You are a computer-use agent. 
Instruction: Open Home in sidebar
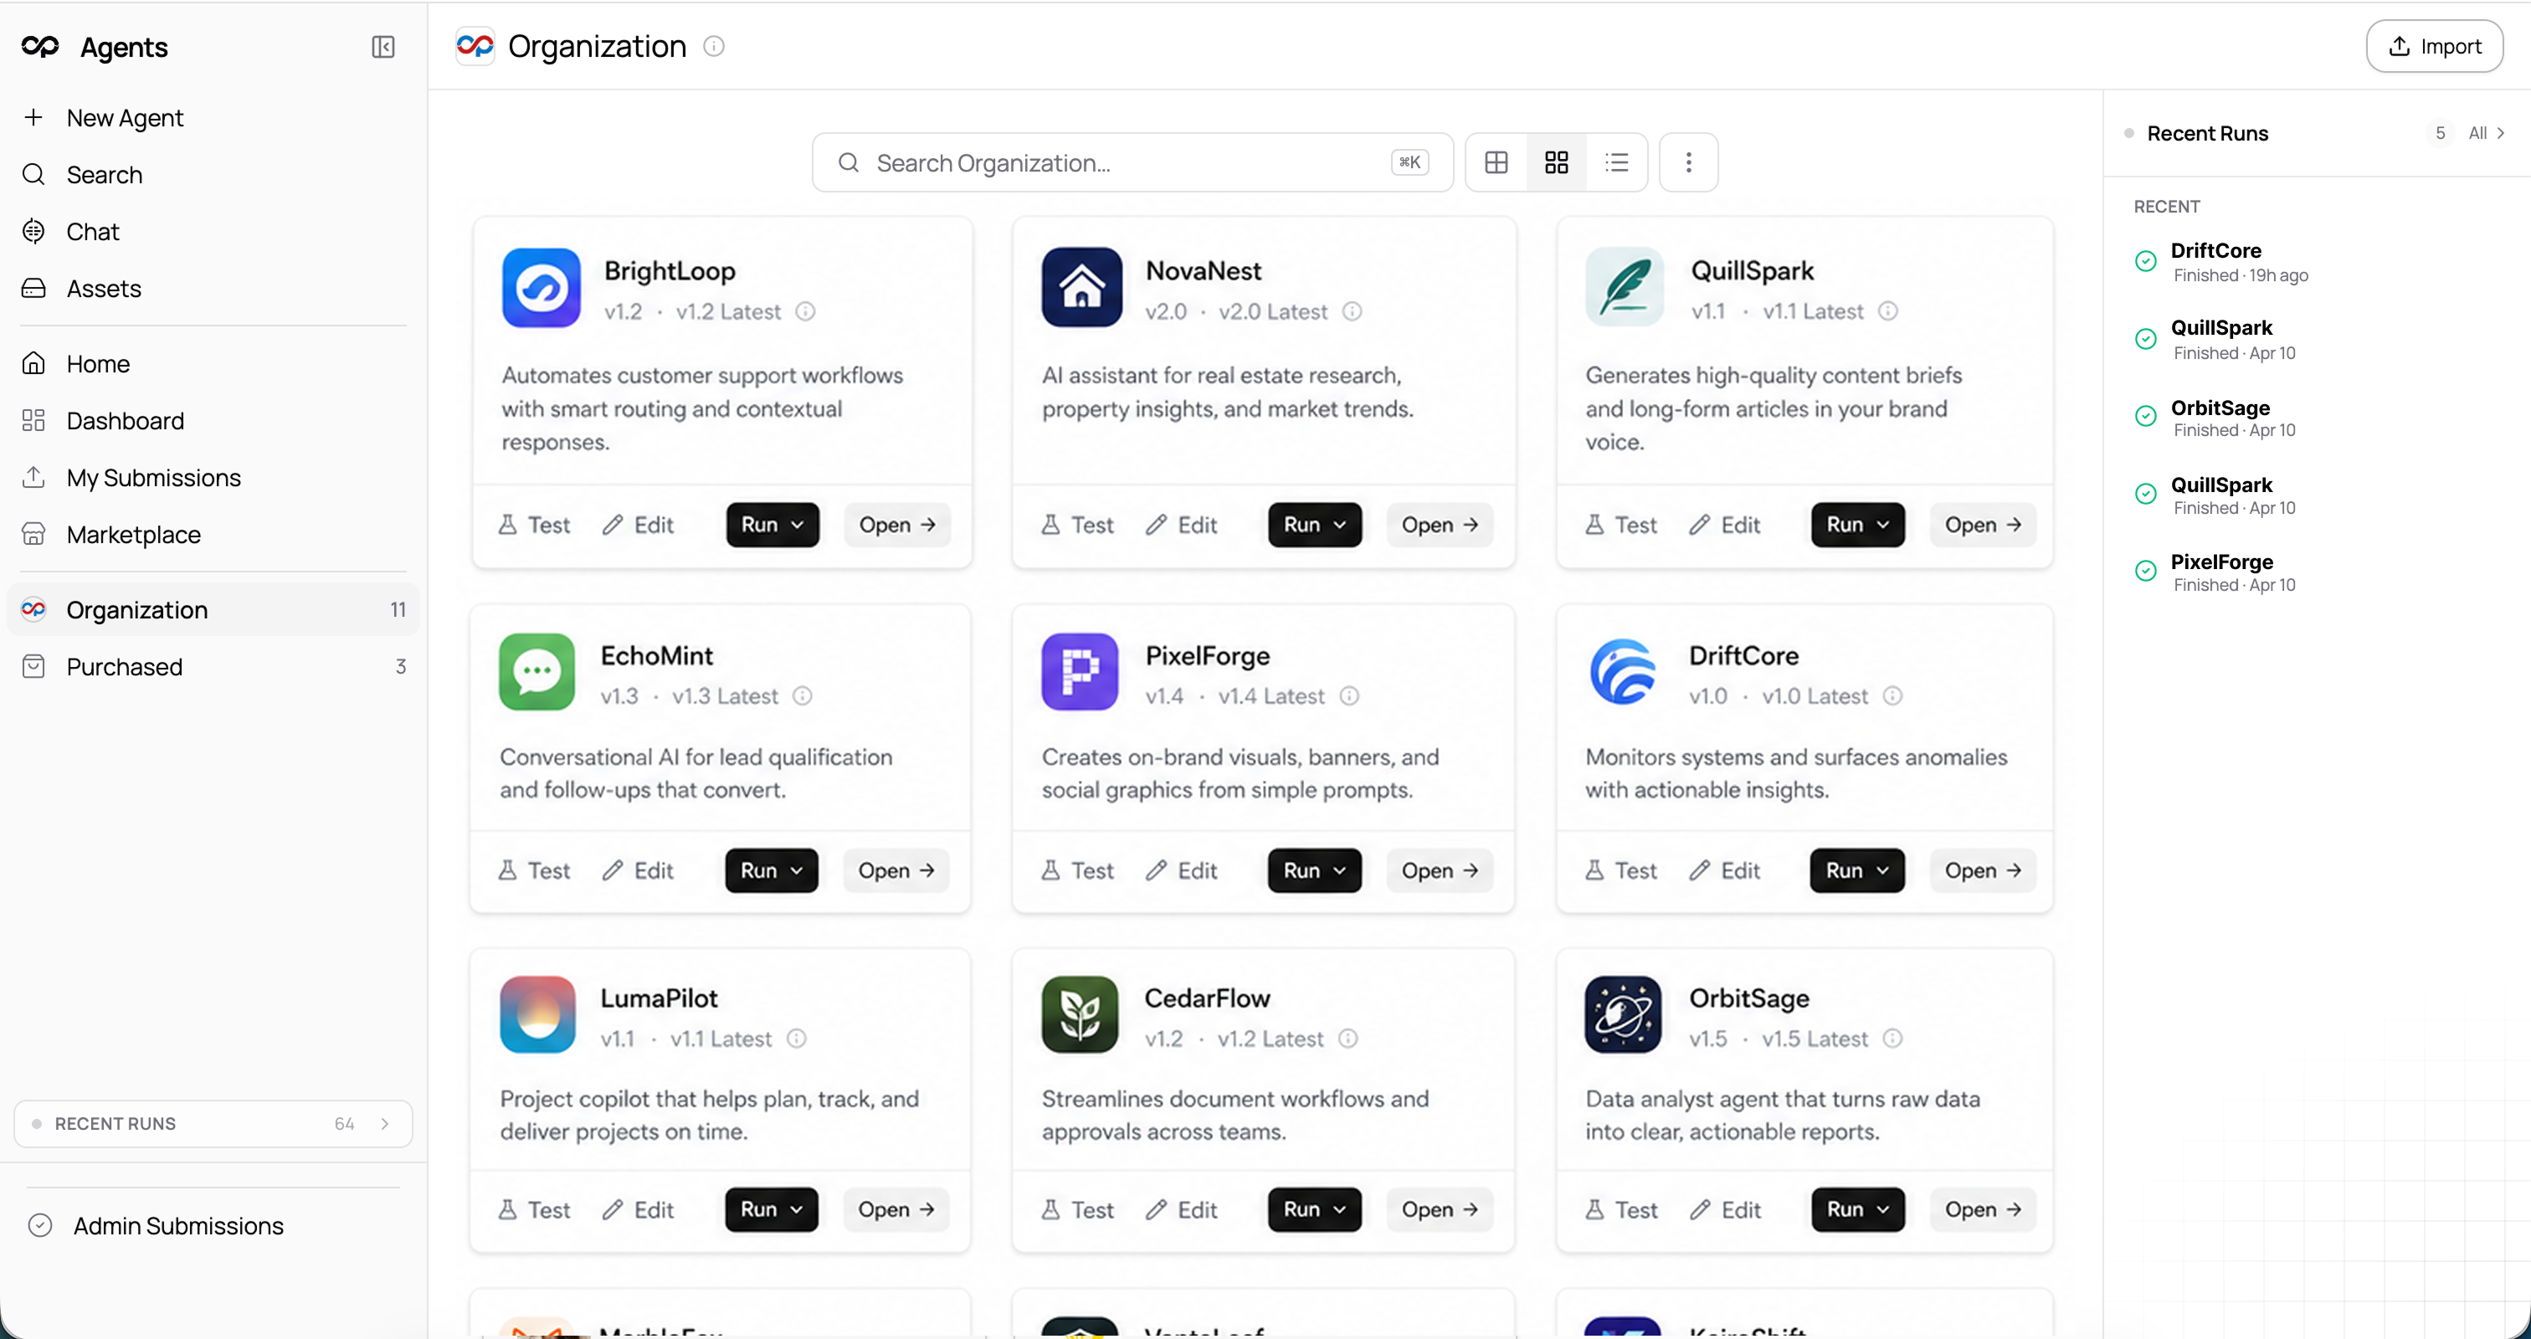coord(213,363)
